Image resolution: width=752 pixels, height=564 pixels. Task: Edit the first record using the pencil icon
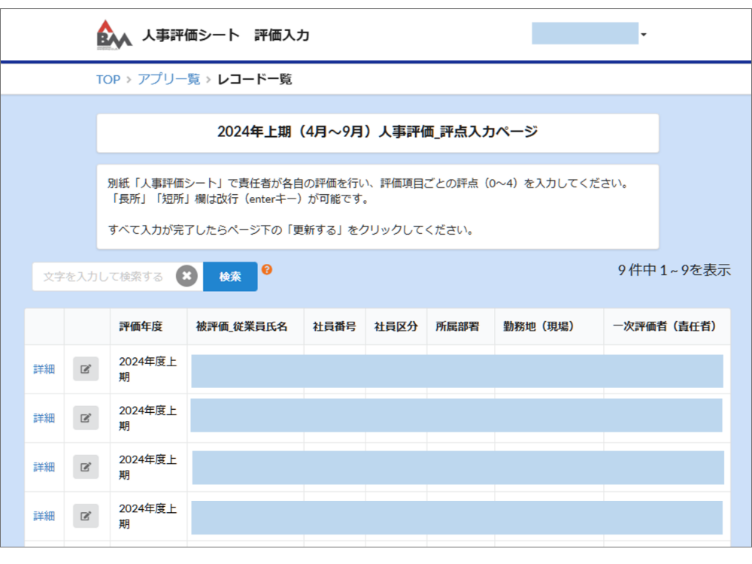pyautogui.click(x=85, y=368)
